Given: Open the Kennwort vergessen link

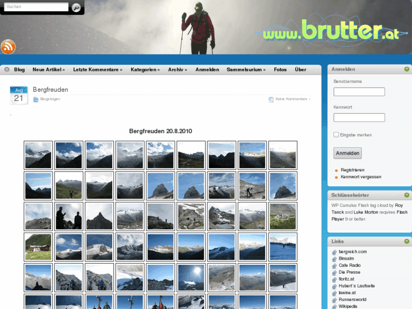Looking at the screenshot, I should [x=361, y=177].
